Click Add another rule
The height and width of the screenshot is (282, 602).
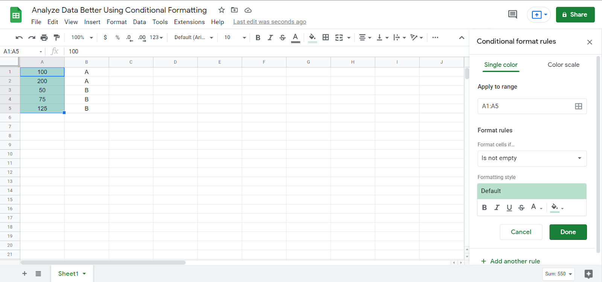click(511, 261)
